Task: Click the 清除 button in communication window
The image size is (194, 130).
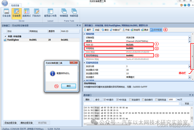Action: coord(88,99)
